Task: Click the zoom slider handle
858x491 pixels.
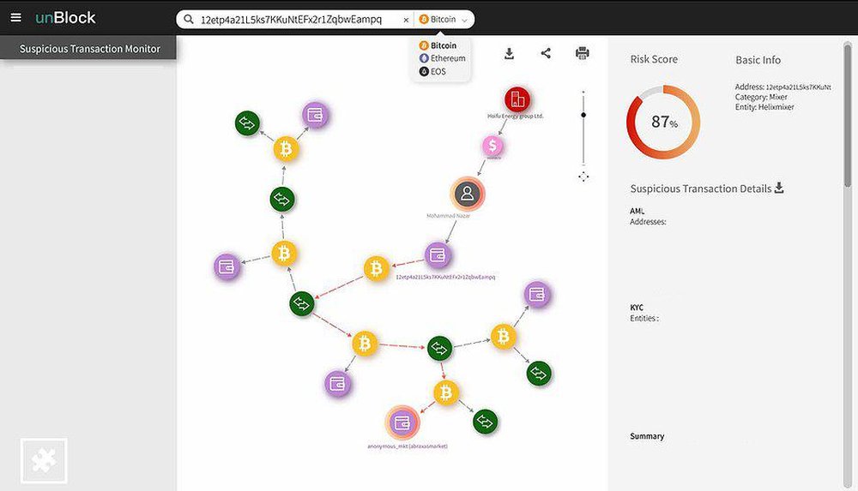Action: pos(583,115)
